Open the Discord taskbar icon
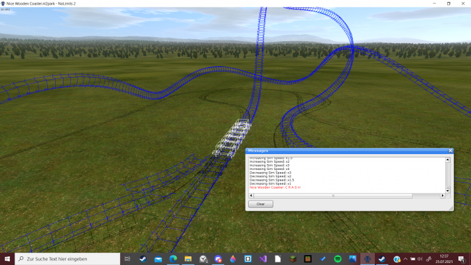This screenshot has height=265, width=471. tap(218, 258)
